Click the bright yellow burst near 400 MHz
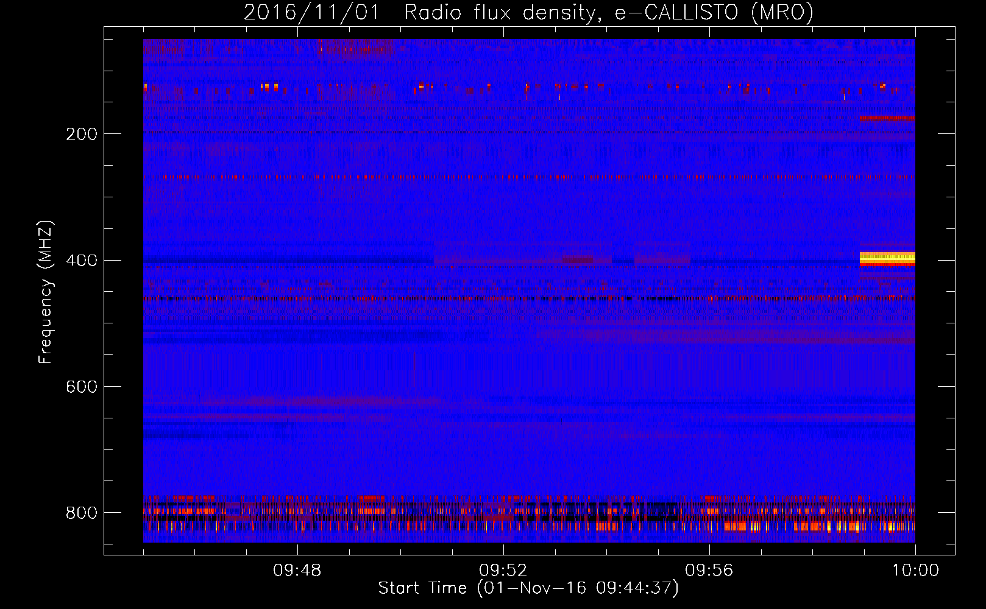 pyautogui.click(x=887, y=259)
